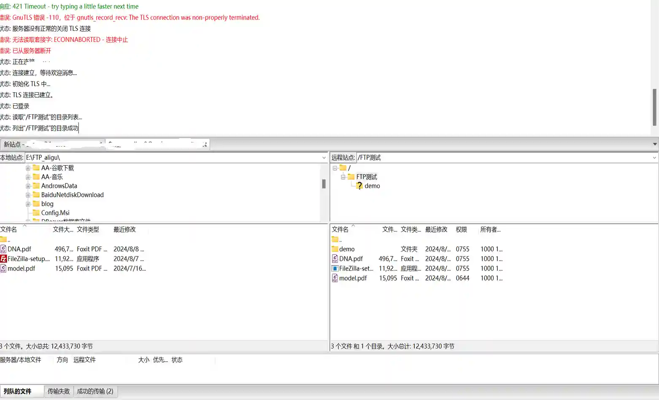
Task: Select FileZilla-setup installer icon in local files
Action: pyautogui.click(x=3, y=259)
